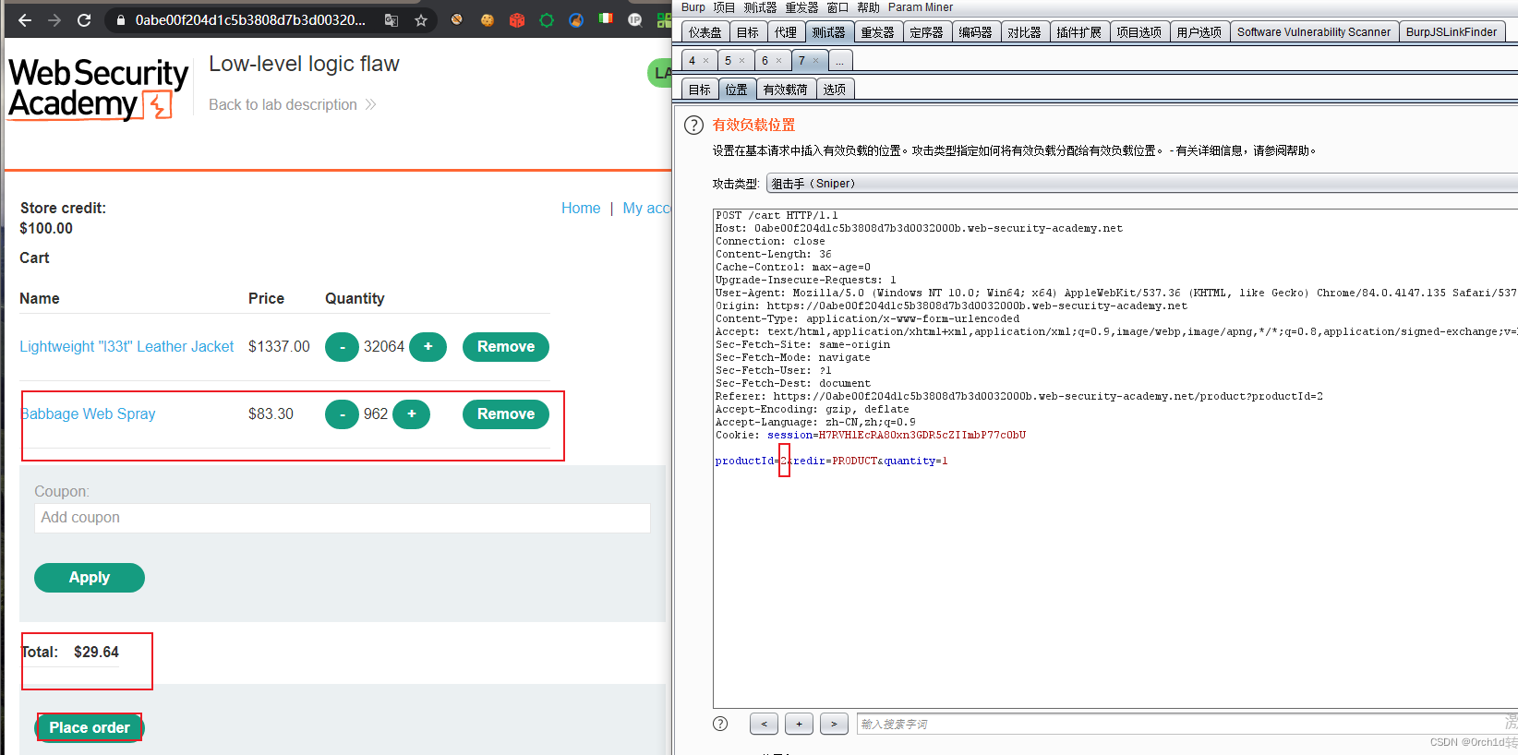Open the Lightweight l33t Leather Jacket link

pos(126,347)
